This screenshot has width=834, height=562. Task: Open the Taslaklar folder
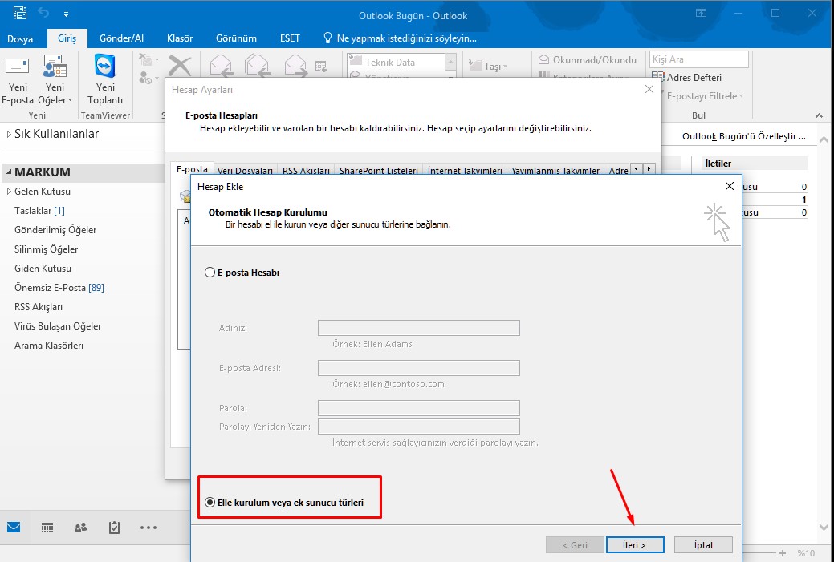pyautogui.click(x=39, y=211)
